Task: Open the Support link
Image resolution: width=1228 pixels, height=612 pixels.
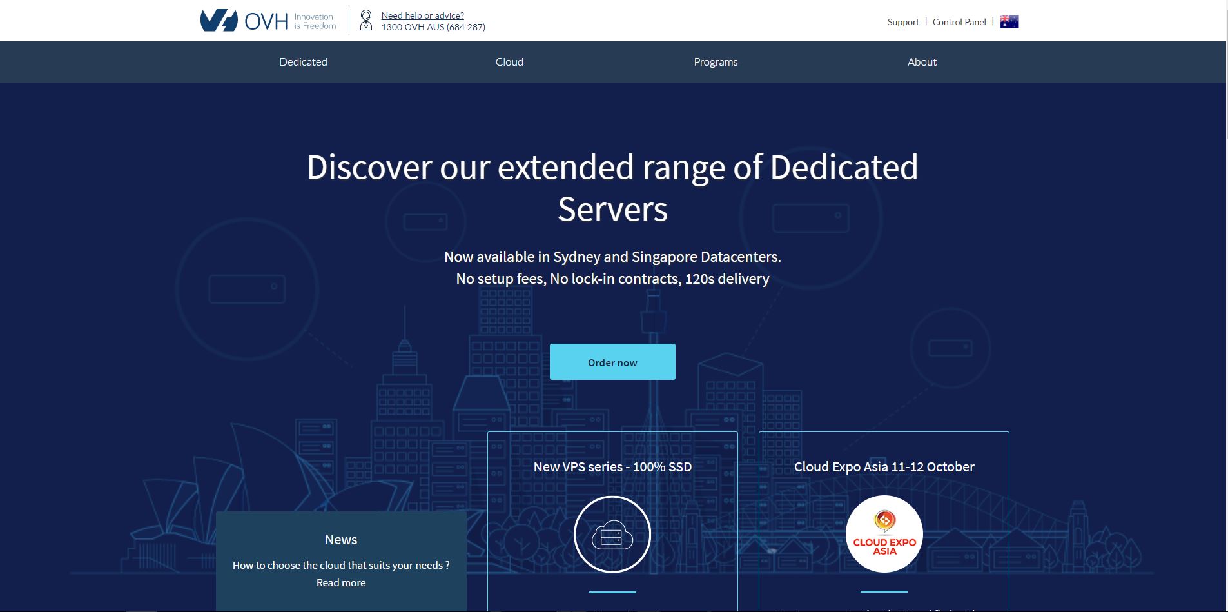Action: click(903, 22)
